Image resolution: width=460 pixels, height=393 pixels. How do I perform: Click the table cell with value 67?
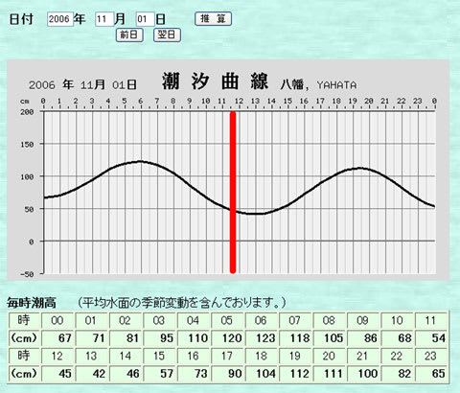point(57,338)
